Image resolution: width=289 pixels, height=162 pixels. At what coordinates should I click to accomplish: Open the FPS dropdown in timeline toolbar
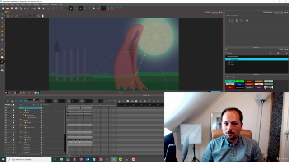tap(92, 101)
